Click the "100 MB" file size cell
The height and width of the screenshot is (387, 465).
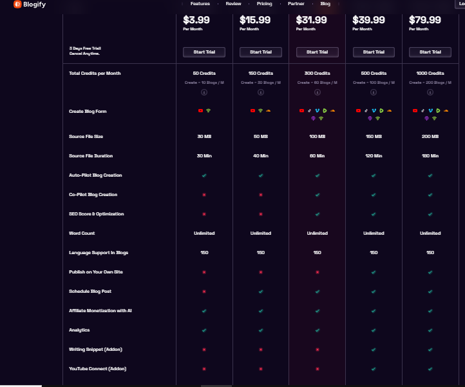pyautogui.click(x=318, y=136)
